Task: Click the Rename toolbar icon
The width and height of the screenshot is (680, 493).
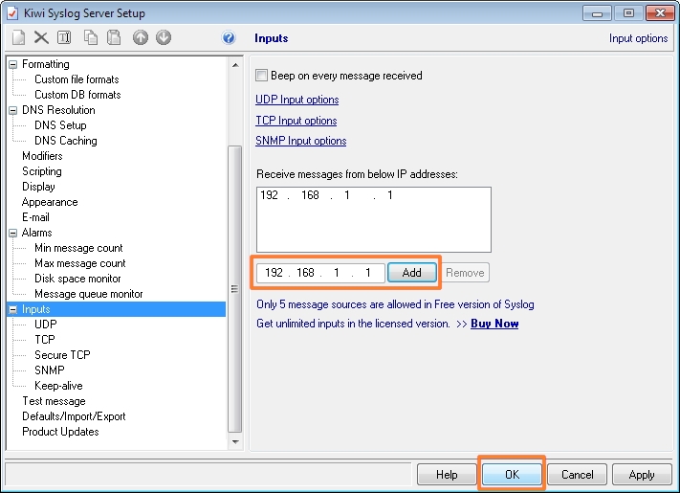Action: (64, 38)
